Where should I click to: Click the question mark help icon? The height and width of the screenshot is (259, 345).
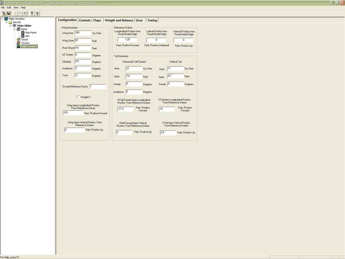(x=32, y=13)
